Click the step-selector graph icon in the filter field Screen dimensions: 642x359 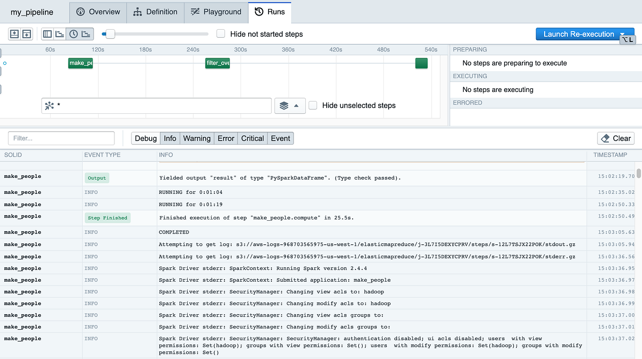pyautogui.click(x=49, y=105)
